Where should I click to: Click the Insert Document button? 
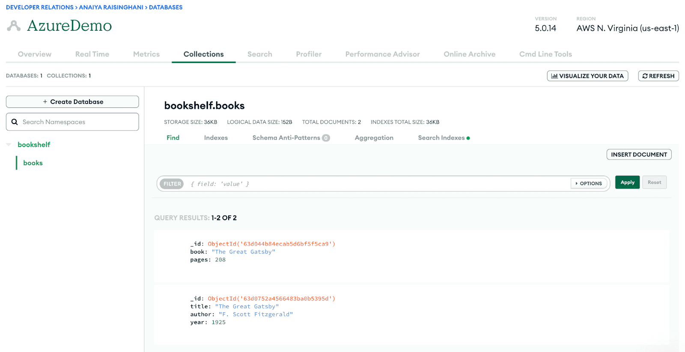(638, 154)
